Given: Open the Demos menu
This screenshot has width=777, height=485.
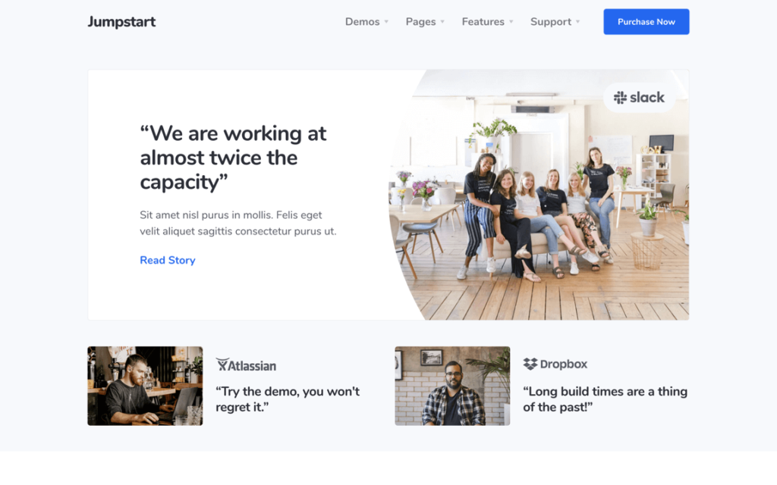Looking at the screenshot, I should [x=362, y=22].
